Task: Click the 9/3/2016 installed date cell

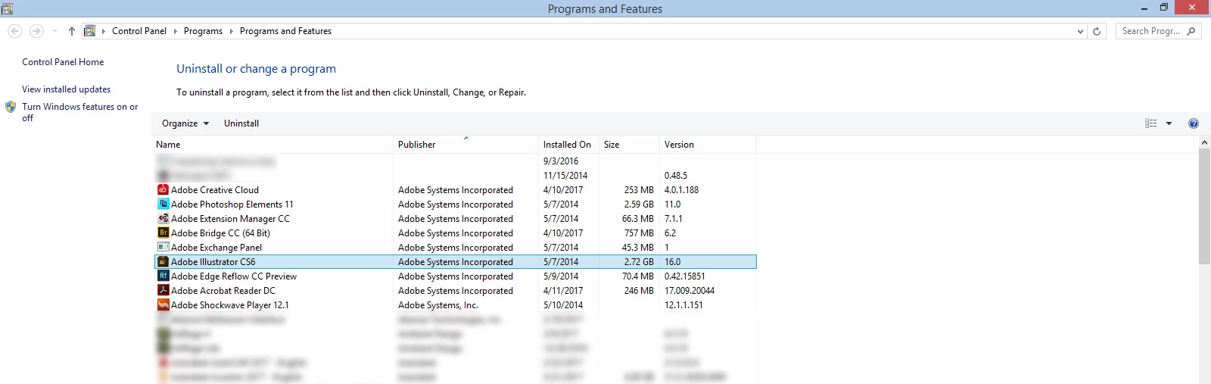Action: 561,161
